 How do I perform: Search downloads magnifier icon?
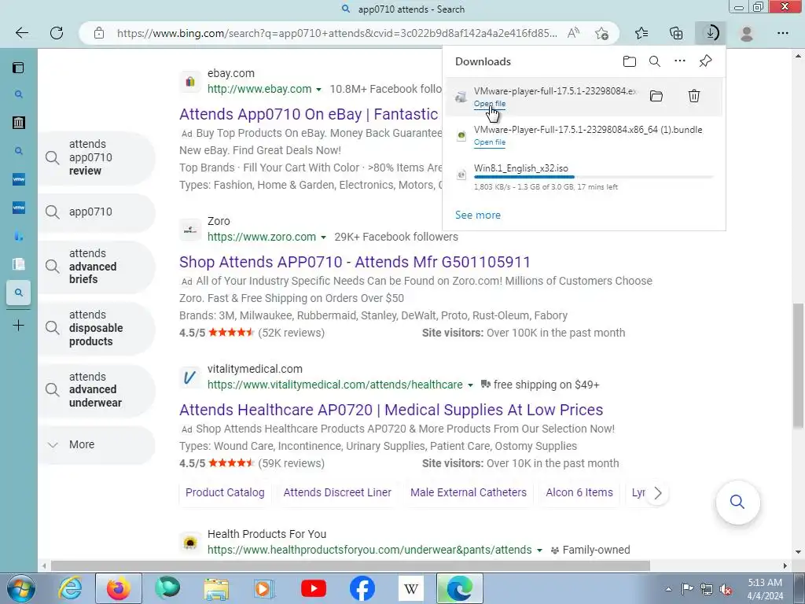click(655, 61)
